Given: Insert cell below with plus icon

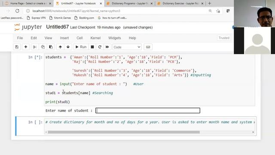Looking at the screenshot, I should pyautogui.click(x=26, y=47).
